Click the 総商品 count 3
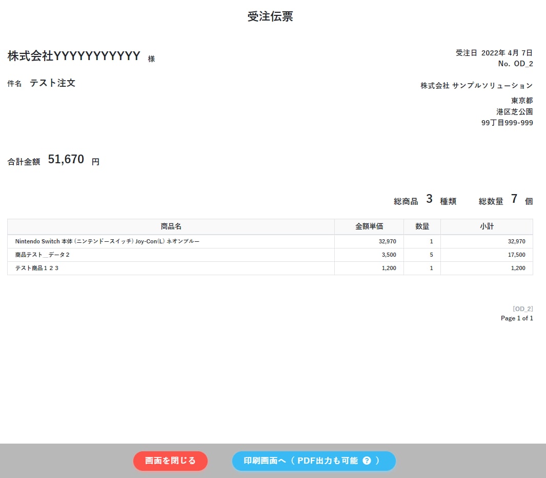The width and height of the screenshot is (546, 478). pos(429,199)
